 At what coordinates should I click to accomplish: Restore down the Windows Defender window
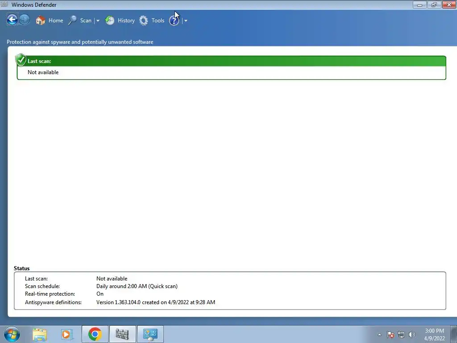click(434, 4)
